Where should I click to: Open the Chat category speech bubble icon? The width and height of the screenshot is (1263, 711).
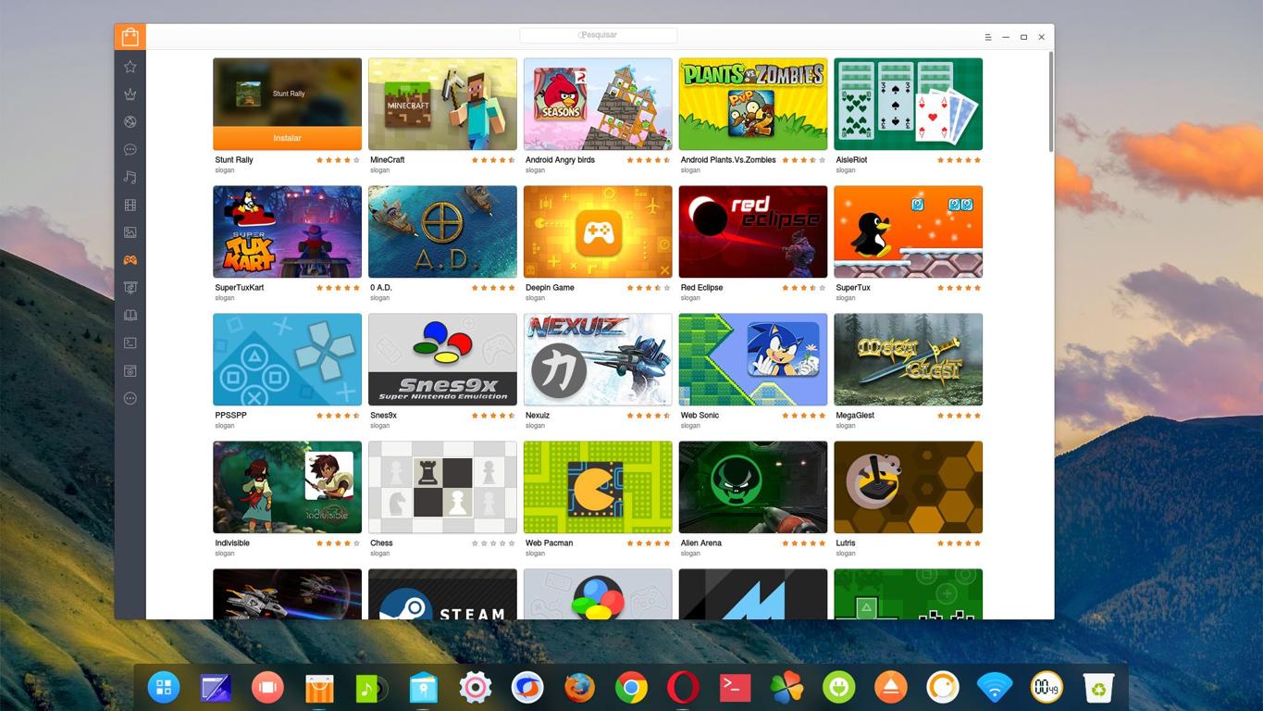pos(130,150)
